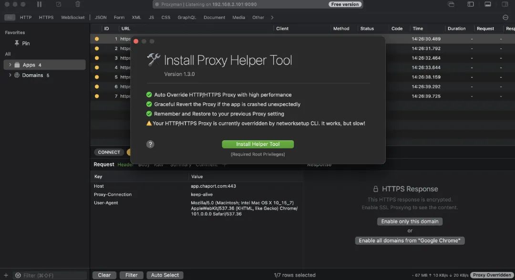Click the yellow status dot of row 7
Viewport: 515px width, 280px height.
coord(96,96)
